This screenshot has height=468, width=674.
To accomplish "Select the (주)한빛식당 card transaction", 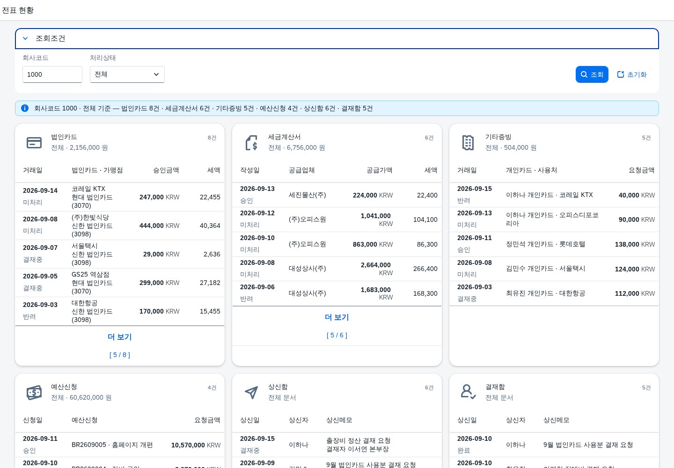I will coord(120,226).
